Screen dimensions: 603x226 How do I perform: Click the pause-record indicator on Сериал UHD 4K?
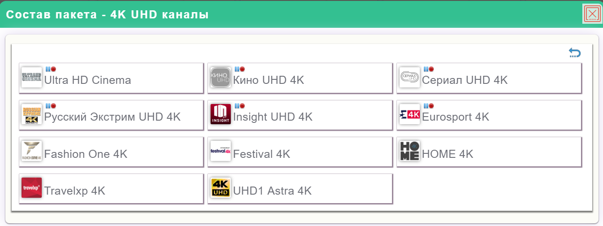tap(428, 69)
